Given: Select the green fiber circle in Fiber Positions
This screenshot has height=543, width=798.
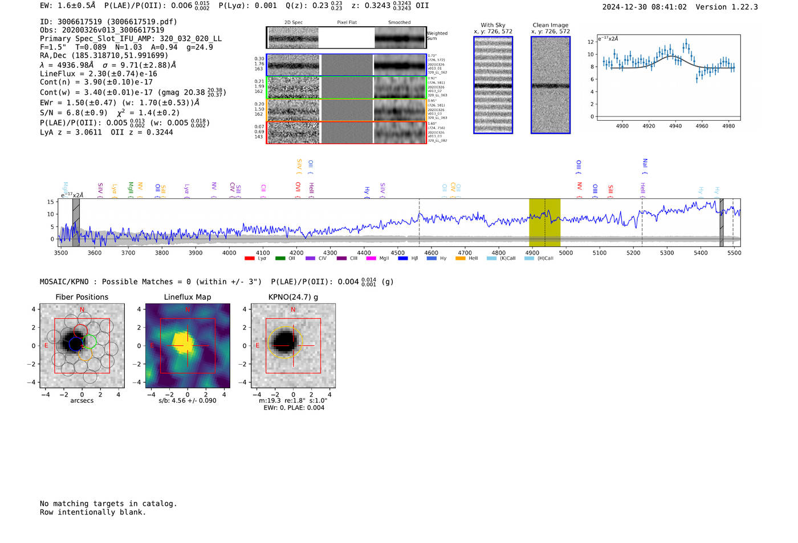Looking at the screenshot, I should [x=89, y=341].
